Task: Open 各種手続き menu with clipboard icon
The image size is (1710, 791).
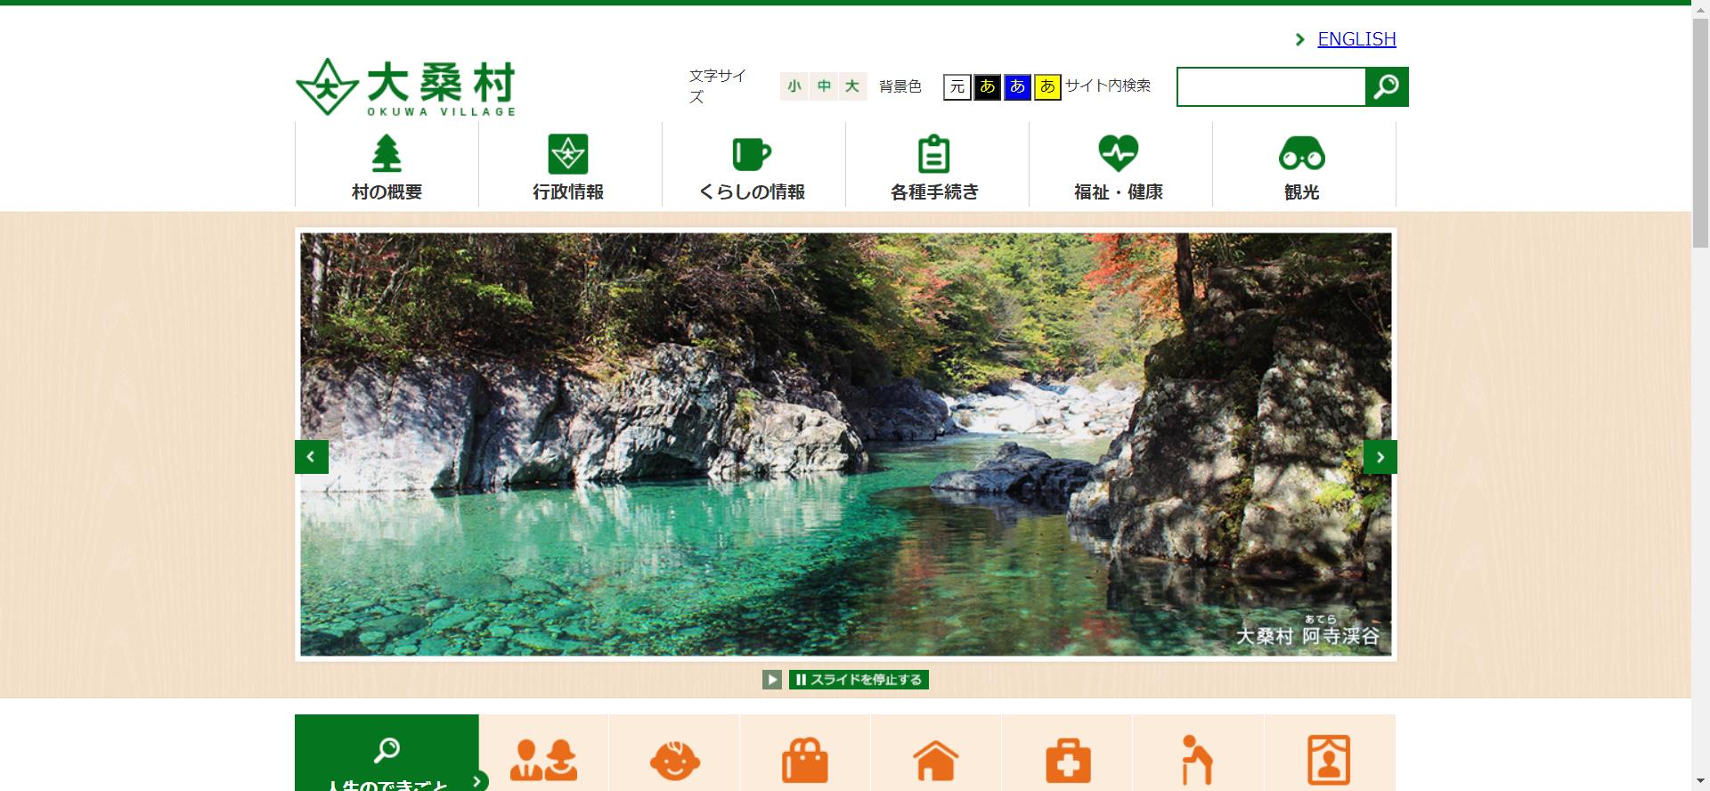Action: (x=937, y=165)
